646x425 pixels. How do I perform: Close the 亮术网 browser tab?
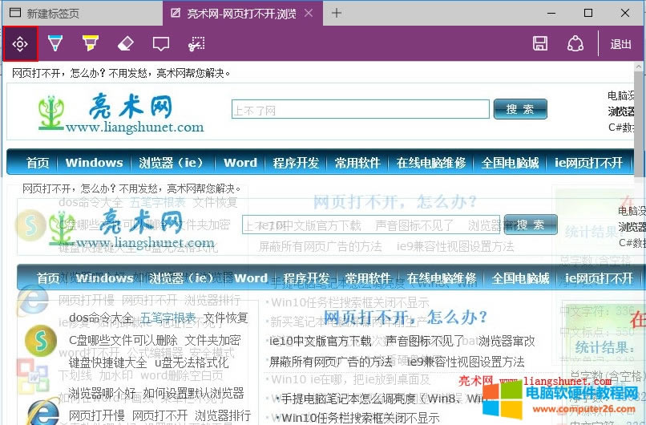[x=310, y=13]
